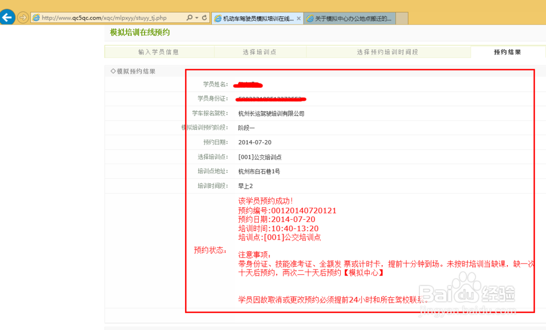
Task: Click the Internet Explorer favicon beside the URL
Action: [x=35, y=17]
